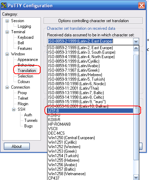
Task: Select Win1255 (Hebrew)
Action: pos(90,160)
